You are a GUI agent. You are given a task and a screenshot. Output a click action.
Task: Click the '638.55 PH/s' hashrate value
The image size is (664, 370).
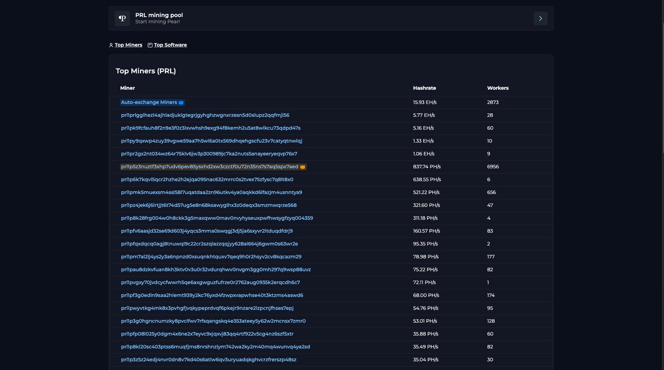click(427, 179)
